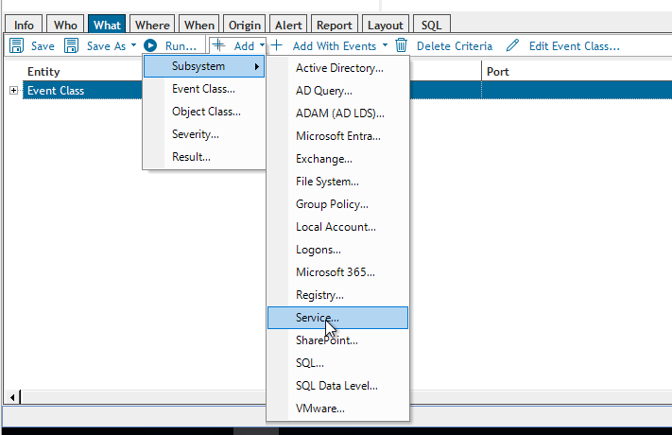Screen dimensions: 672x435
Task: Select SQL Data Level... subsystem
Action: [337, 386]
